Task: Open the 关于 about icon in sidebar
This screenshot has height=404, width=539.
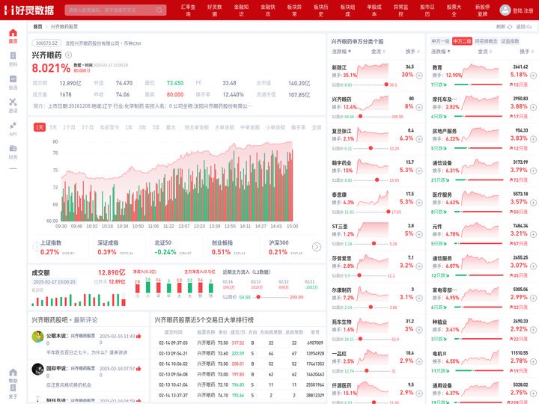Action: pyautogui.click(x=13, y=388)
